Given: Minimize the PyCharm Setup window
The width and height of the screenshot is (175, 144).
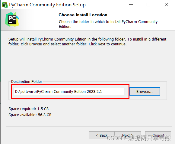Looking at the screenshot, I should pyautogui.click(x=131, y=5).
